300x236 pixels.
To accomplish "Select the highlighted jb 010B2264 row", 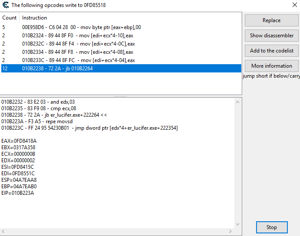I will point(57,69).
